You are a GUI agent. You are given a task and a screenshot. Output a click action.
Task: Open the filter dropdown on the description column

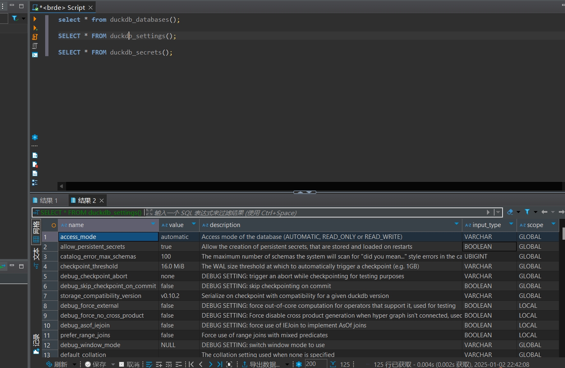click(457, 224)
